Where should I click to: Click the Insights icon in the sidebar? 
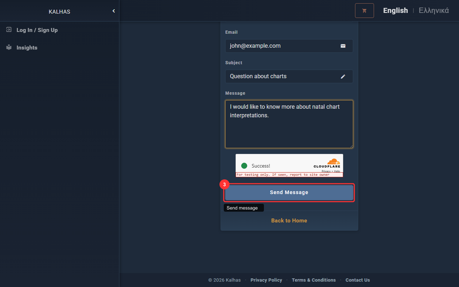9,47
